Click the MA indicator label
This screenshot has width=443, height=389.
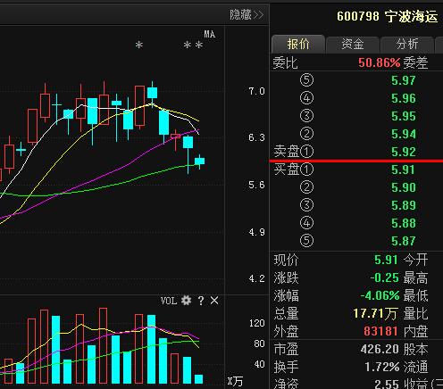(209, 34)
